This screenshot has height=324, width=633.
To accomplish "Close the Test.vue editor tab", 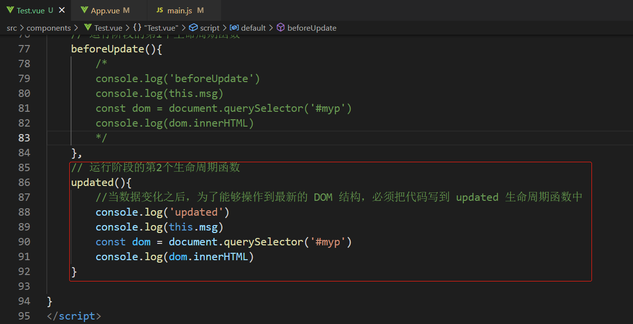I will (x=62, y=10).
